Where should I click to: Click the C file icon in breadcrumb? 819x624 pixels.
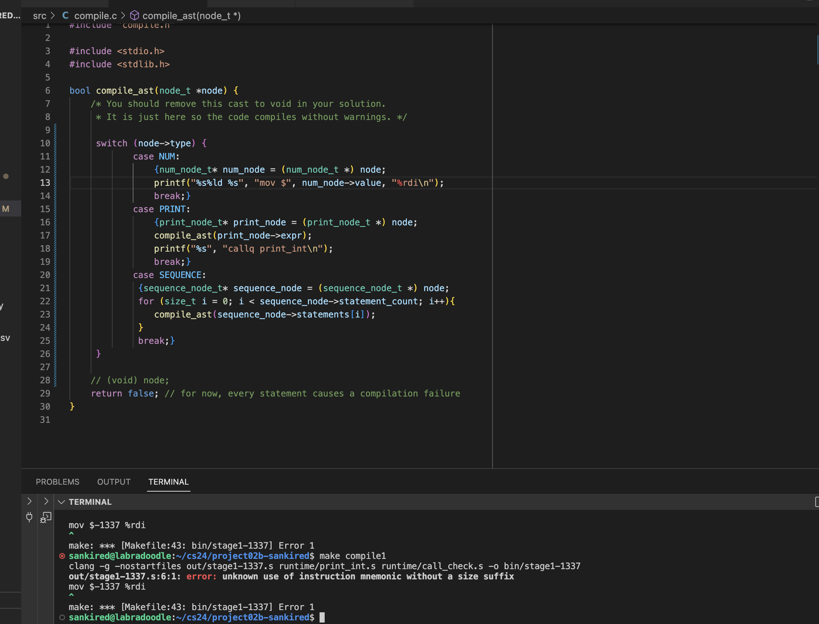[x=65, y=16]
